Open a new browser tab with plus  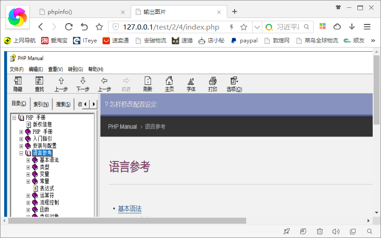point(235,12)
